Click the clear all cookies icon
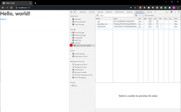Image resolution: width=181 pixels, height=112 pixels. tap(136, 15)
